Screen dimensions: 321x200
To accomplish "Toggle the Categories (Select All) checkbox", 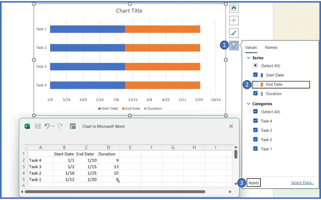I will click(255, 112).
